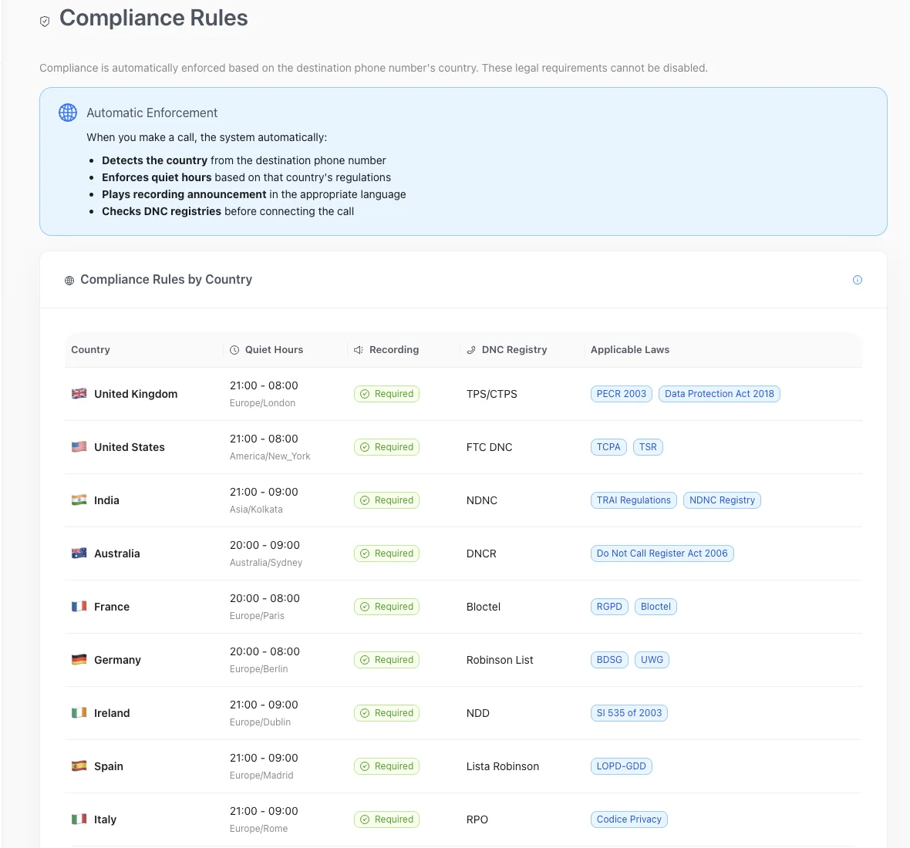Click the PECR 2003 law tag
Image resolution: width=910 pixels, height=848 pixels.
622,394
